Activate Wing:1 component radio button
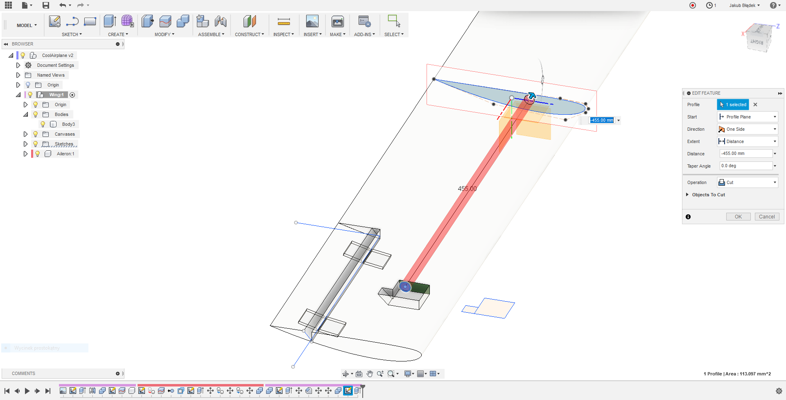 click(x=72, y=95)
